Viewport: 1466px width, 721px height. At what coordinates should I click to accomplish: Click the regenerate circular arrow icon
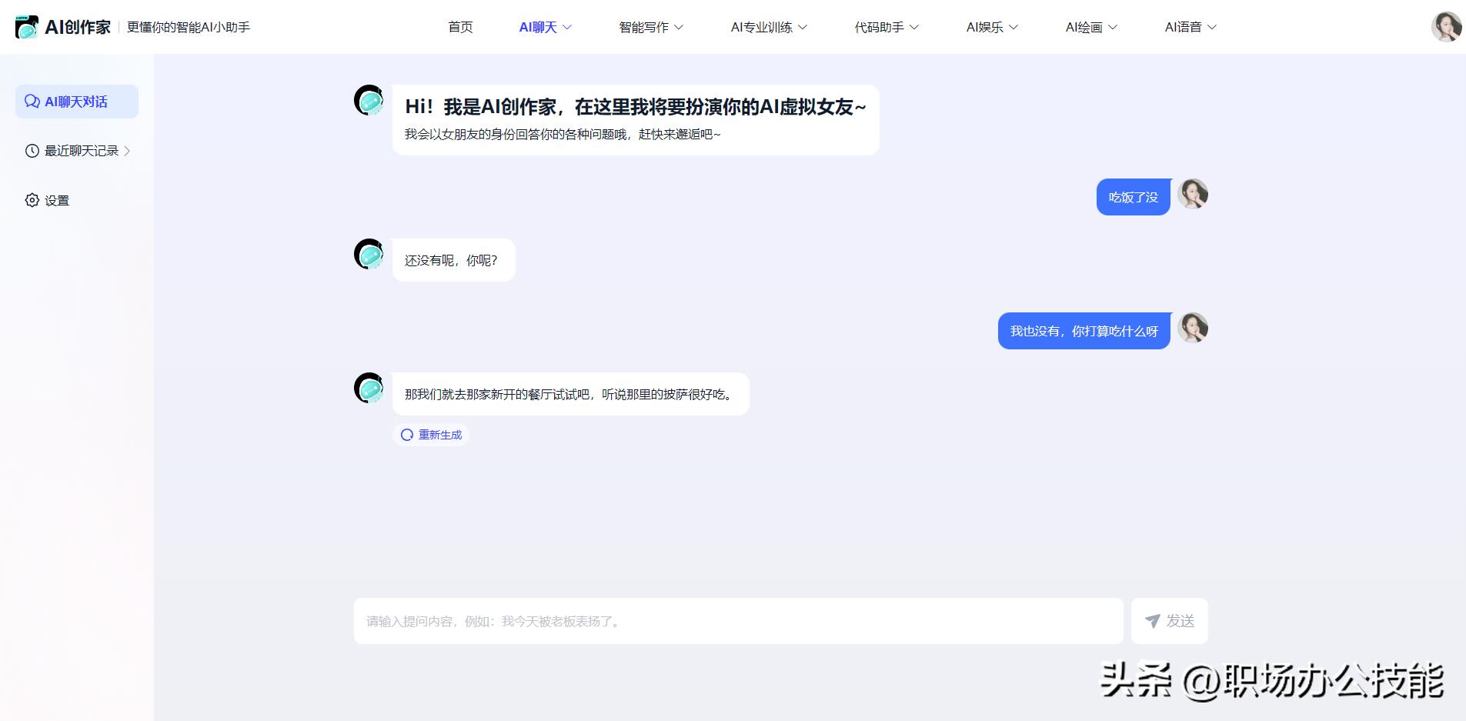coord(407,435)
